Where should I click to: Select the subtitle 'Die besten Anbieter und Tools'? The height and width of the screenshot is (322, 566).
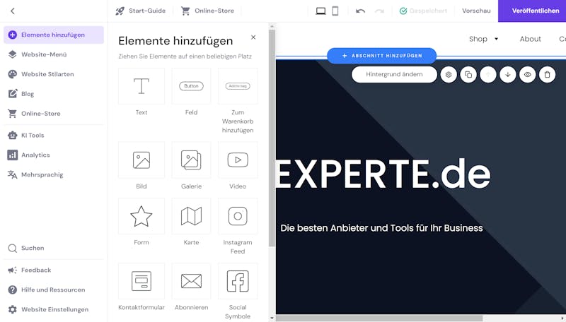click(x=381, y=228)
